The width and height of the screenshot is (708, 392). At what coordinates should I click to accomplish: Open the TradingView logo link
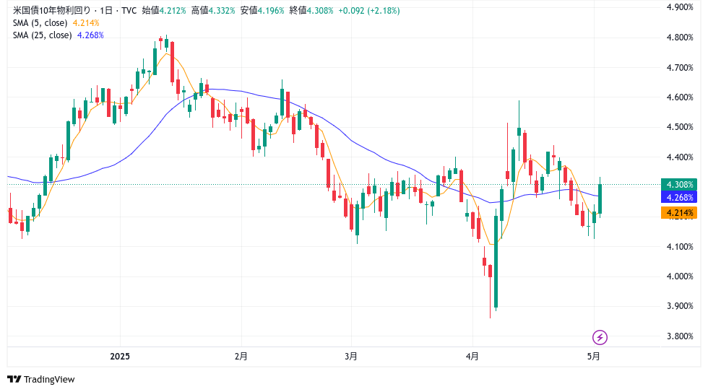click(40, 380)
